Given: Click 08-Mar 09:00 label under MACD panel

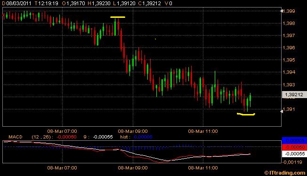Looking at the screenshot, I should (133, 168).
